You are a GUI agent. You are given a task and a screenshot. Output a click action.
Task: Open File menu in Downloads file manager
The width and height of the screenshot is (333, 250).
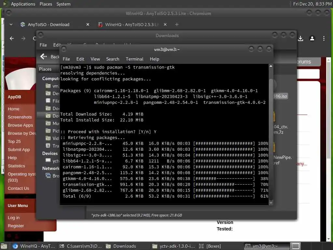(x=43, y=45)
